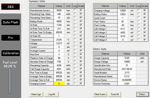
Task: Select the highlighted Charging Current value cell
Action: (x=59, y=84)
